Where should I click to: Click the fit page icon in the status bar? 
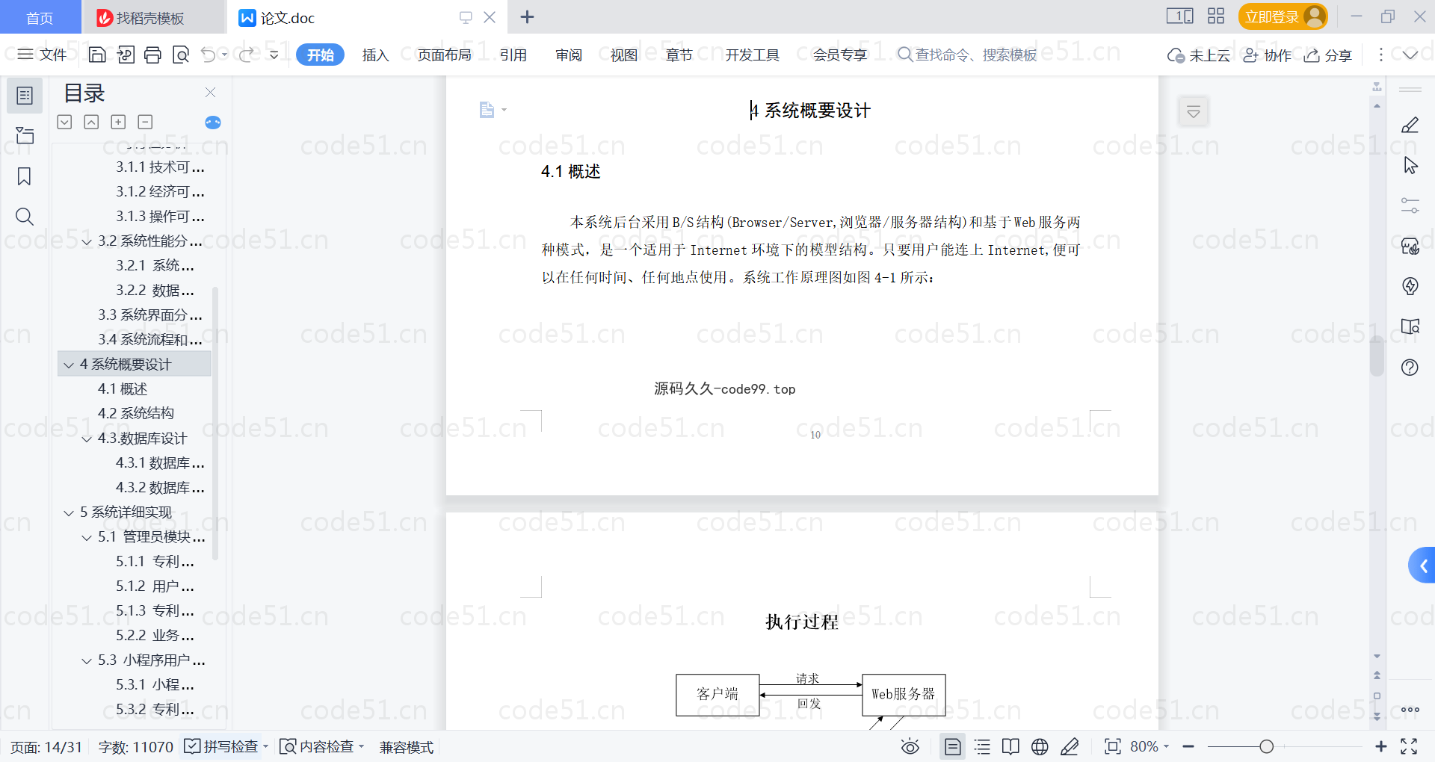(x=1113, y=746)
